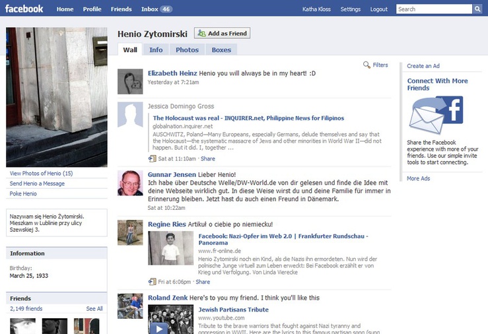Click the www.youtube.com source text
The width and height of the screenshot is (488, 334).
click(x=221, y=318)
